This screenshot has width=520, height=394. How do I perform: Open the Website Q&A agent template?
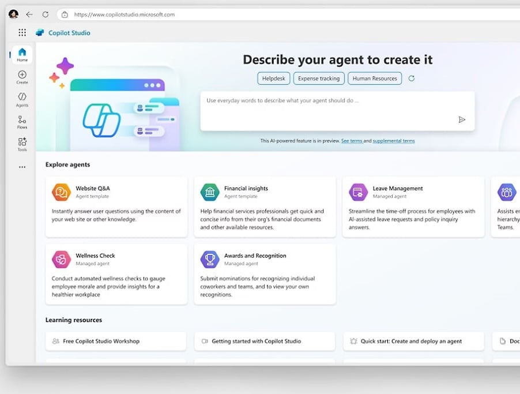tap(116, 207)
